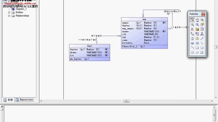Select the Relationship_2 label above emp
This screenshot has height=122, width=218.
point(172,11)
